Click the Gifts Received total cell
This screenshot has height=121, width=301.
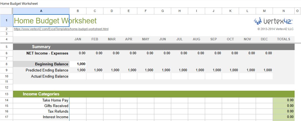click(283, 106)
